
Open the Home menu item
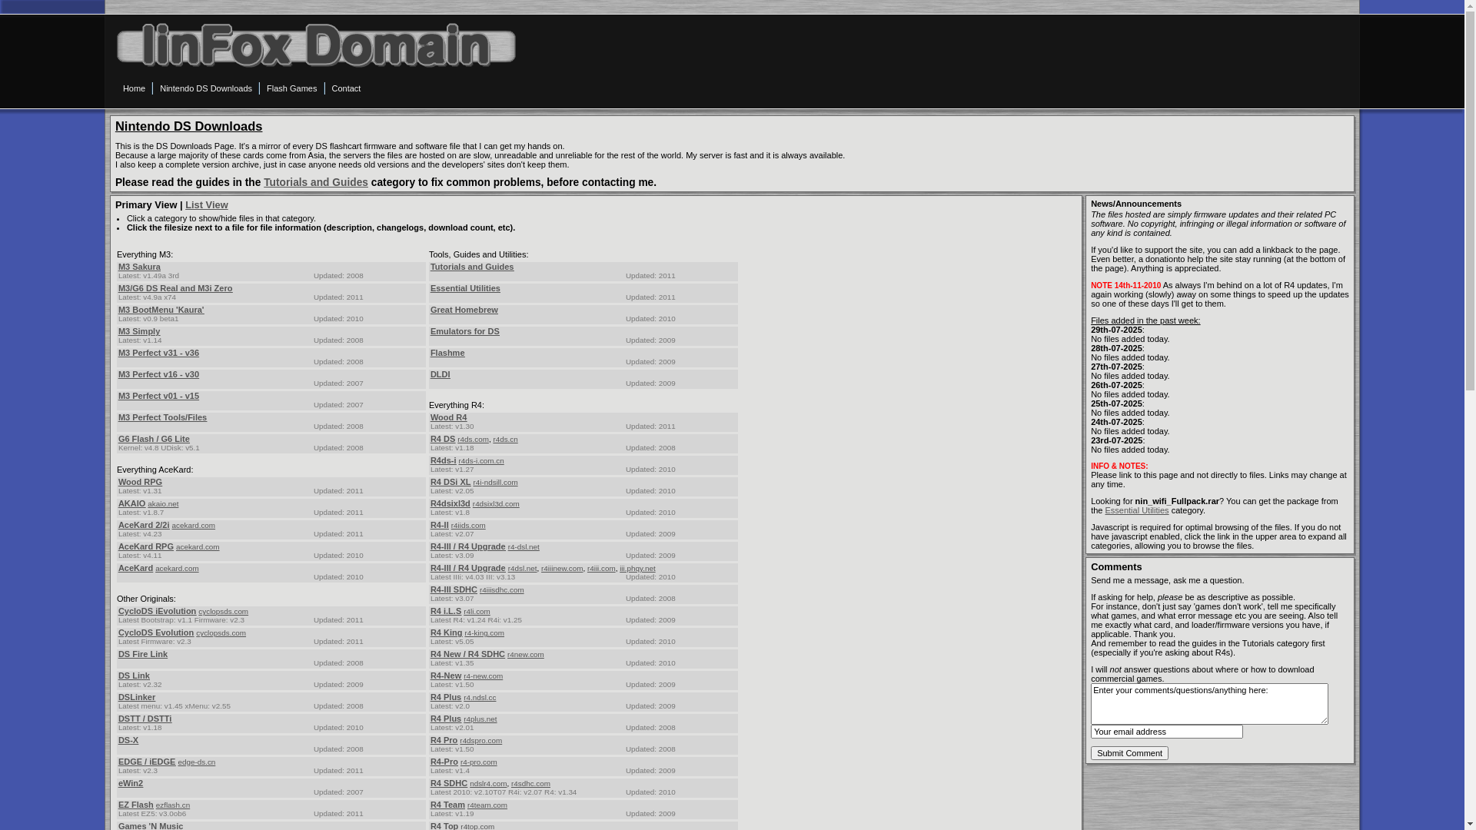coord(134,88)
